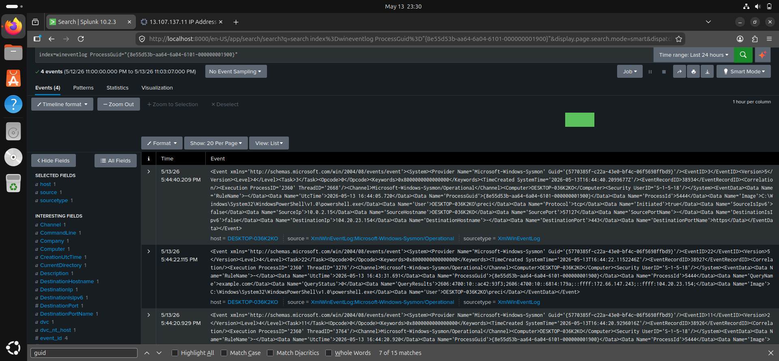The width and height of the screenshot is (779, 361).
Task: Export results with the download icon
Action: coord(707,72)
